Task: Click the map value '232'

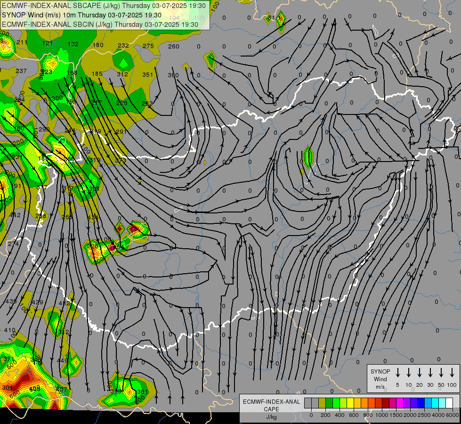Action: tap(123, 45)
